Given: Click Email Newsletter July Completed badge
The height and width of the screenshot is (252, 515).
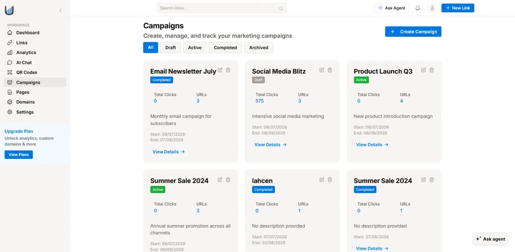Looking at the screenshot, I should coord(162,80).
